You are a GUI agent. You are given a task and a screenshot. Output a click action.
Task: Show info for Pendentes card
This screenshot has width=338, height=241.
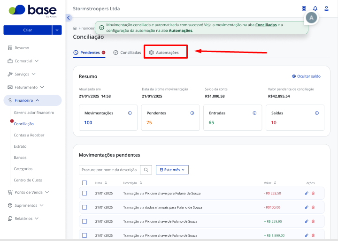click(192, 113)
